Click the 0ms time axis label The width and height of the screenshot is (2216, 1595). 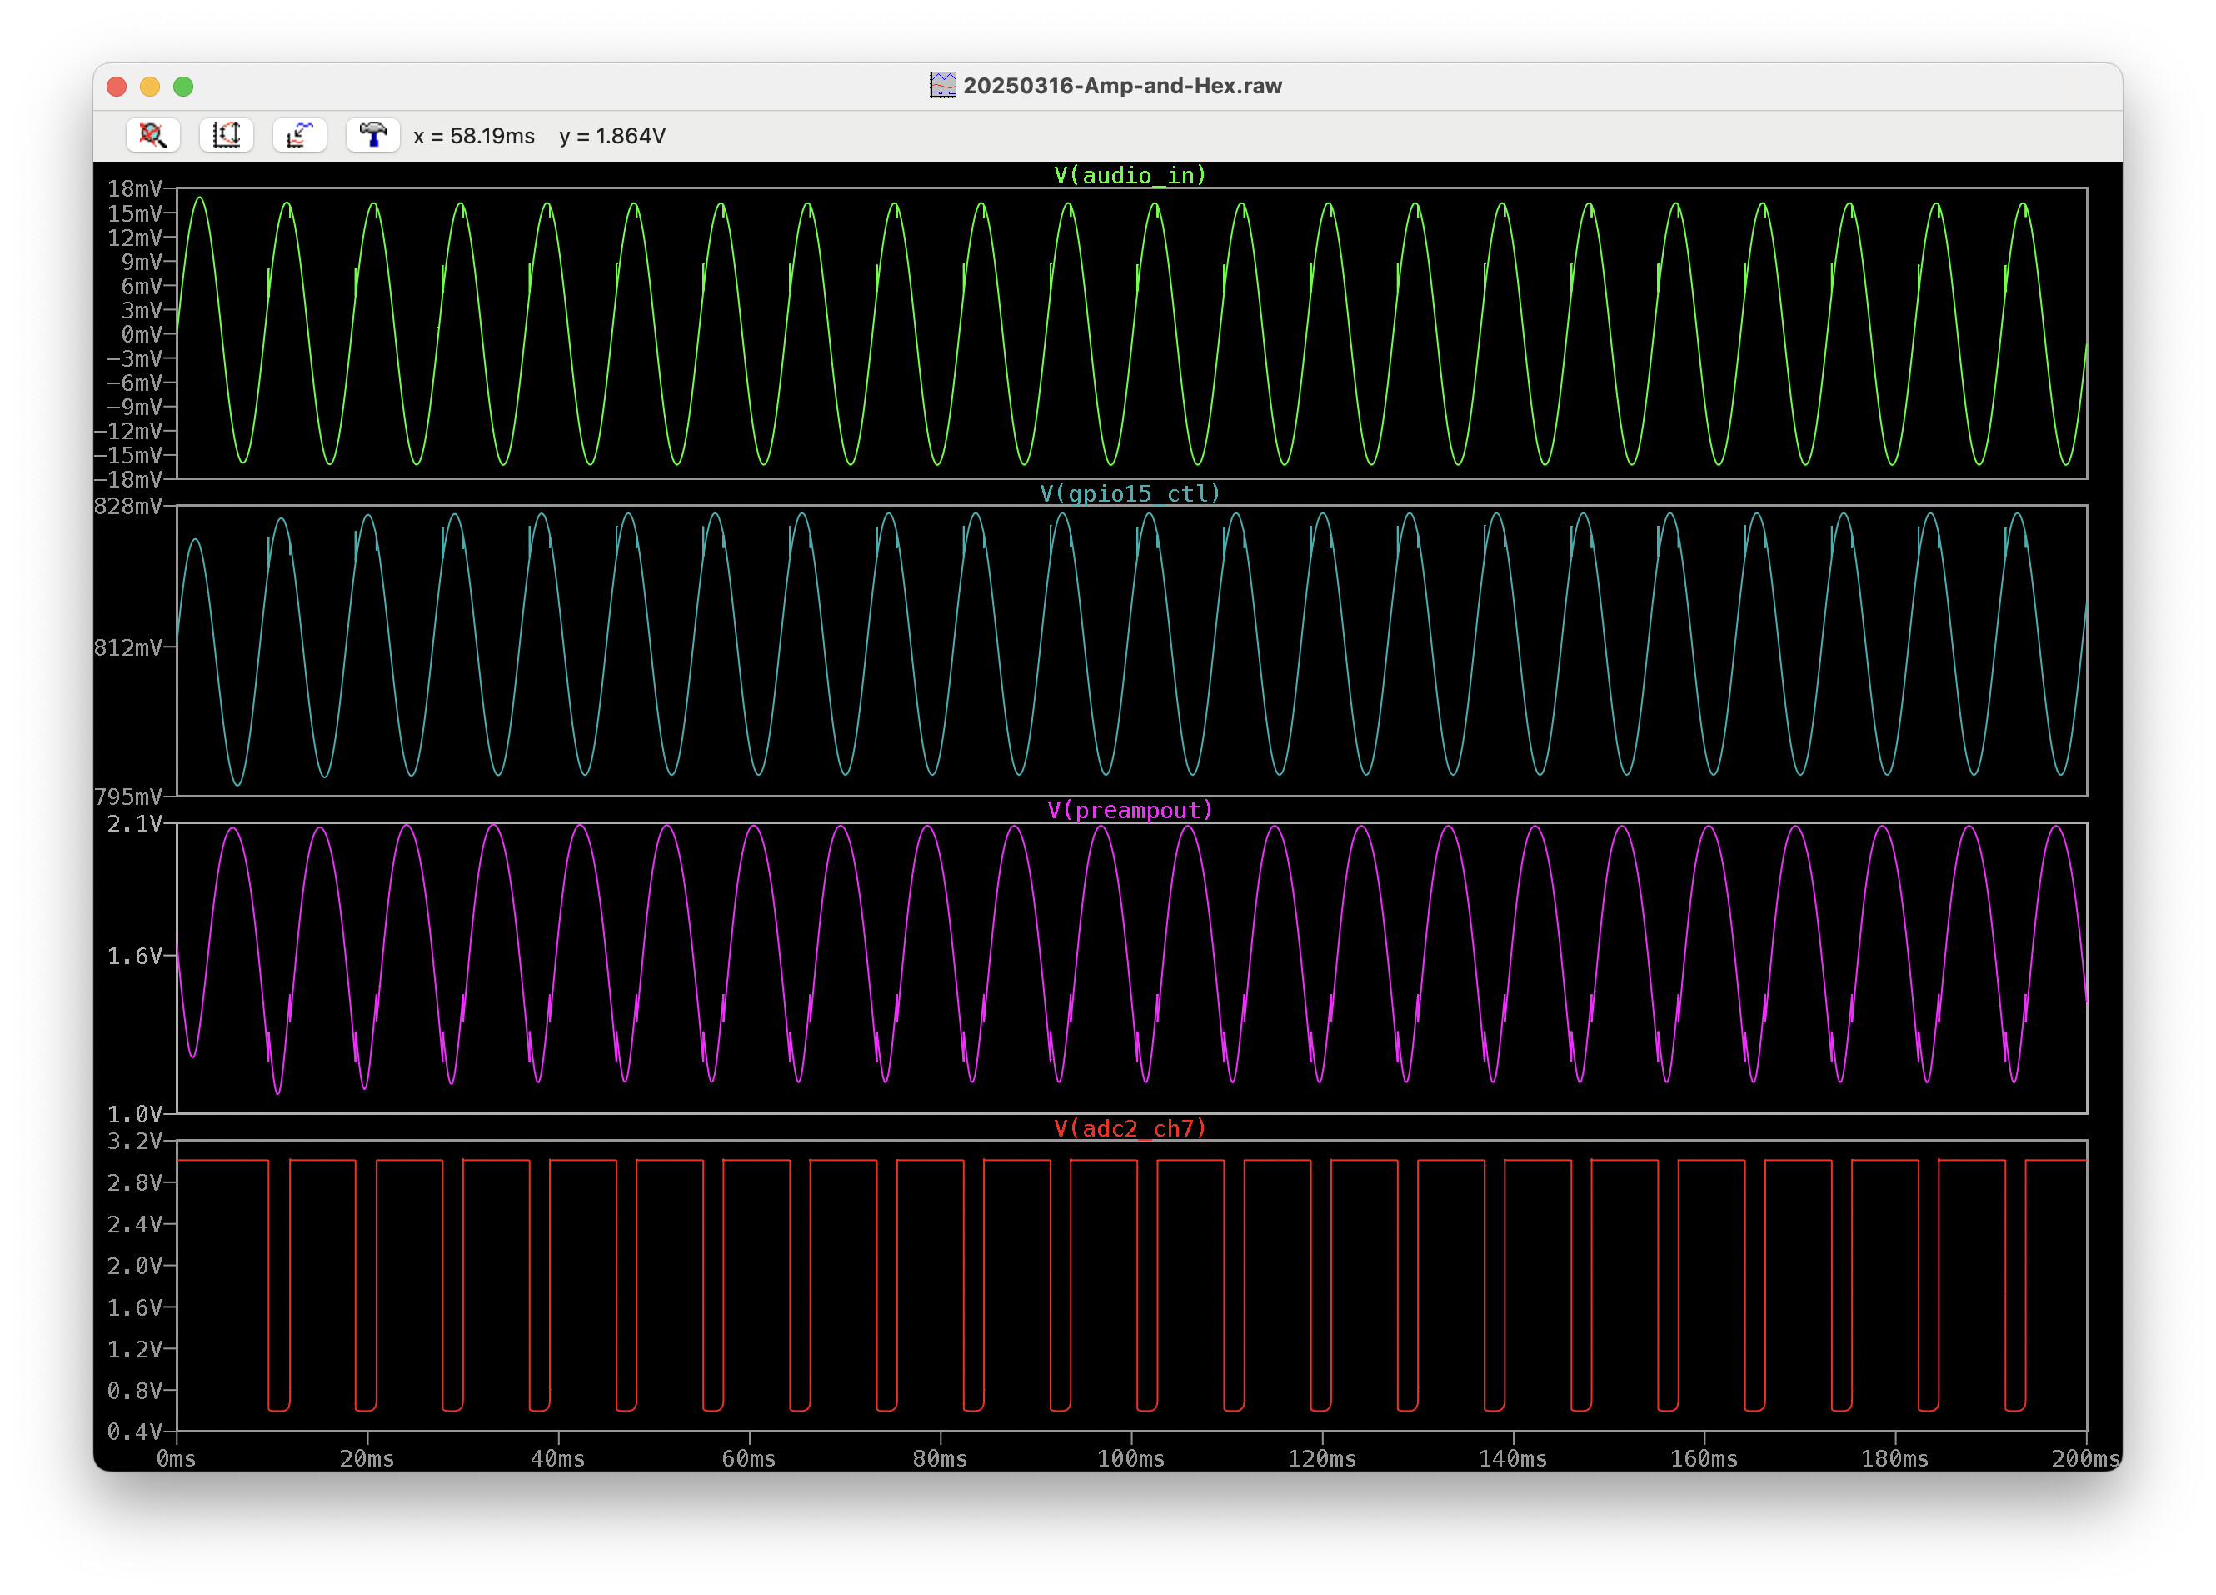176,1459
